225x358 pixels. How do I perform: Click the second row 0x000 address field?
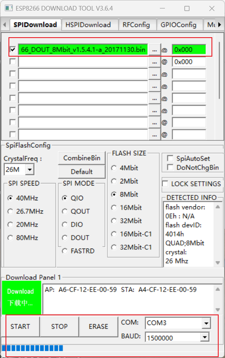(189, 62)
